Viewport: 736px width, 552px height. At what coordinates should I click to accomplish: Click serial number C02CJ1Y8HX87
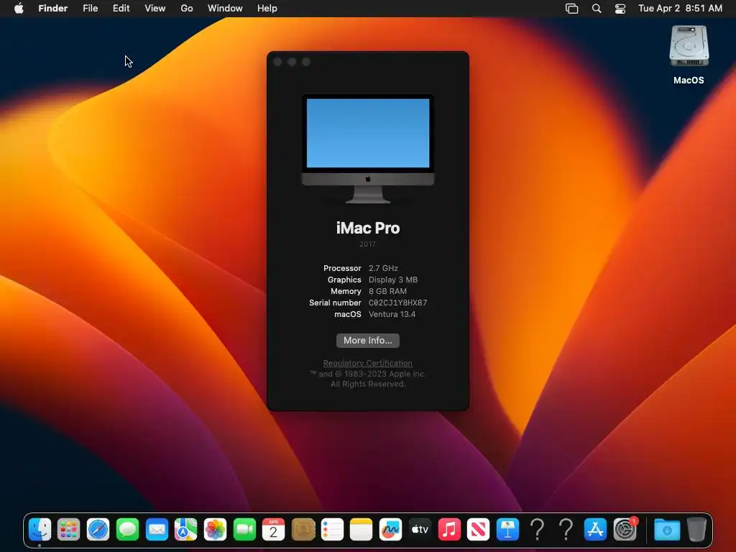pos(397,303)
